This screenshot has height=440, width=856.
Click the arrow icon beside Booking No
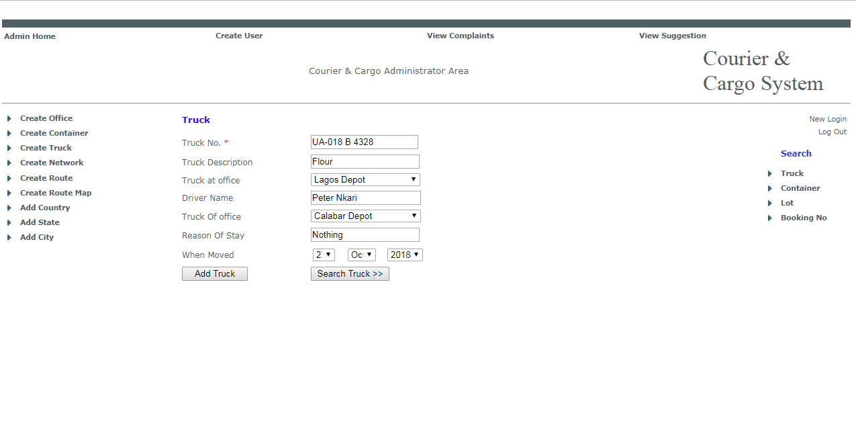770,218
